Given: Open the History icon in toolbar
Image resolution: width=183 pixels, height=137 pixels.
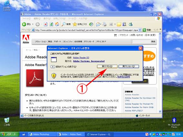Looking at the screenshot, I should tap(91, 24).
